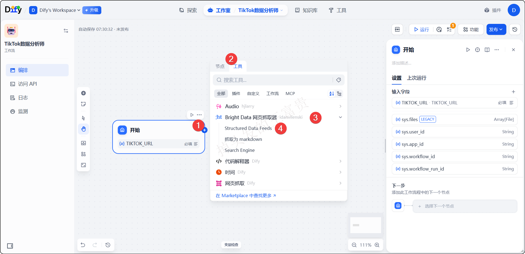Click the export image icon in the canvas toolbar

tap(83, 143)
